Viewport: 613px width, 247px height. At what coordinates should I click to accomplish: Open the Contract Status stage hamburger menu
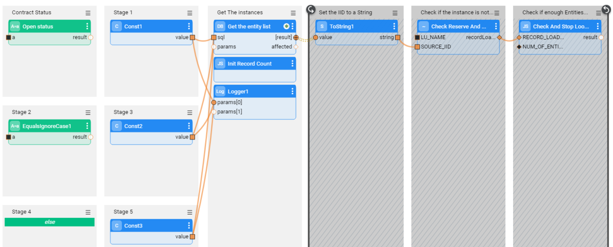coord(88,13)
